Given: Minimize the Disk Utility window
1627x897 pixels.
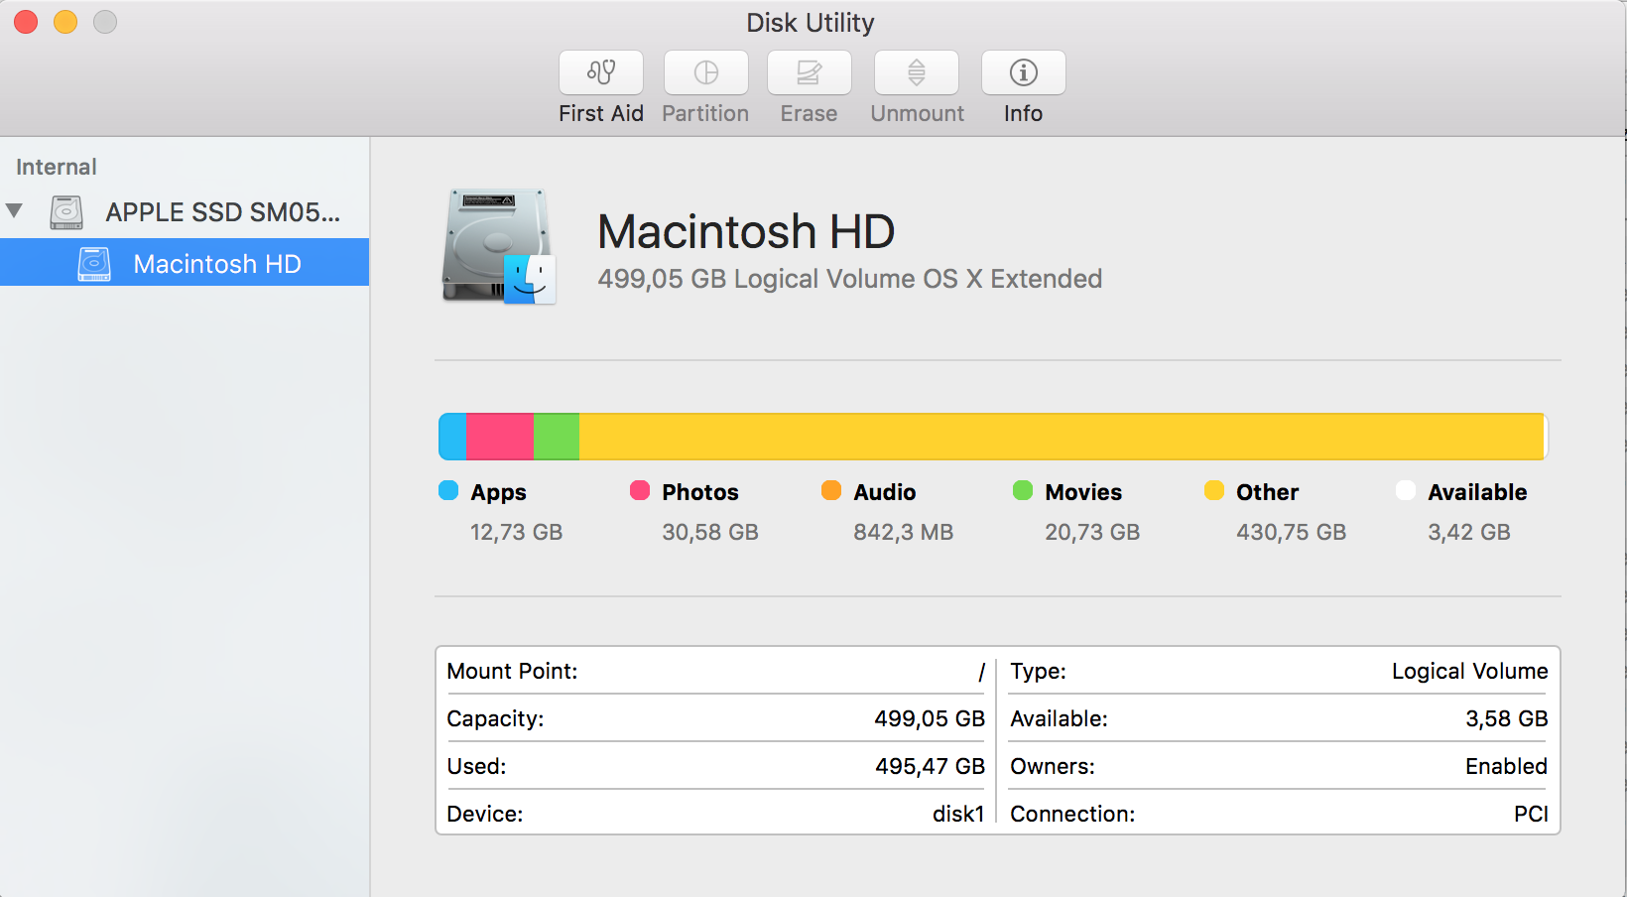Looking at the screenshot, I should click(65, 22).
